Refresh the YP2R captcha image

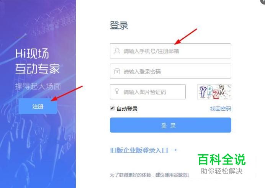pyautogui.click(x=214, y=92)
